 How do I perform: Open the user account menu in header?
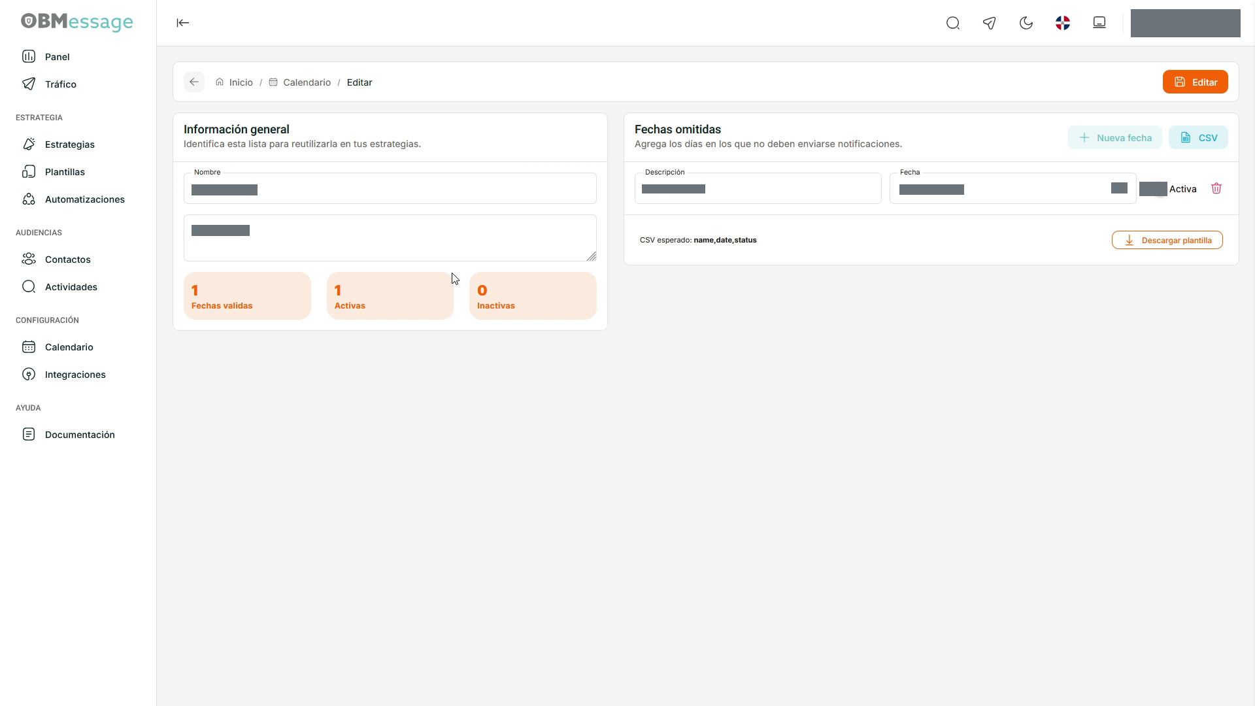click(x=1186, y=24)
